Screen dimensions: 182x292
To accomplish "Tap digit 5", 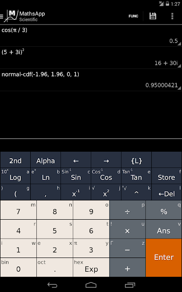I will (x=55, y=229).
